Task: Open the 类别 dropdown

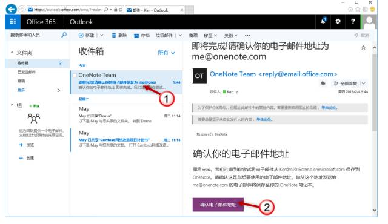Action: click(230, 36)
